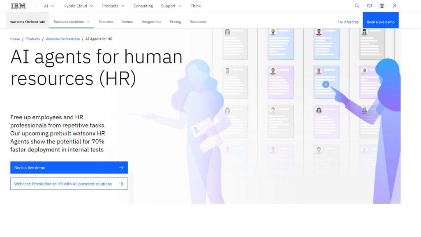The image size is (421, 237).
Task: Click the Try it for free link
Action: [348, 22]
